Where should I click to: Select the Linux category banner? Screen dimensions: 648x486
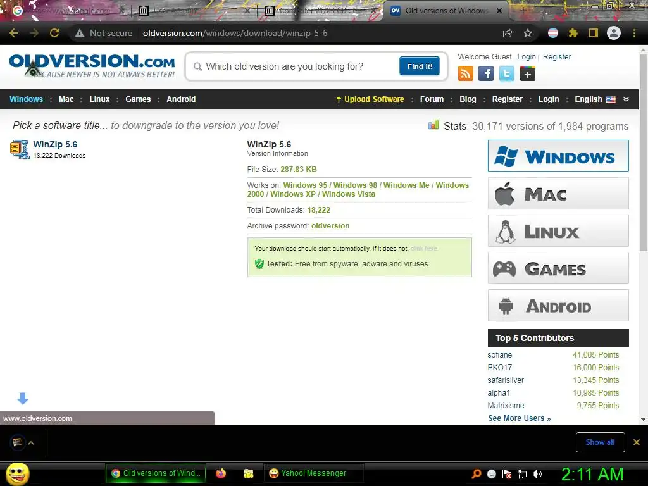558,230
